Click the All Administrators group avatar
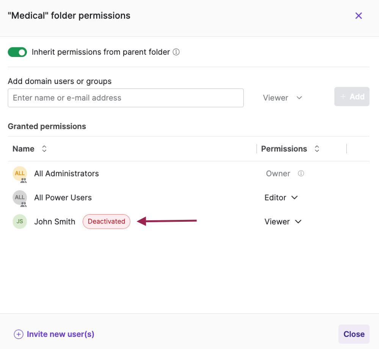379x349 pixels. click(20, 174)
